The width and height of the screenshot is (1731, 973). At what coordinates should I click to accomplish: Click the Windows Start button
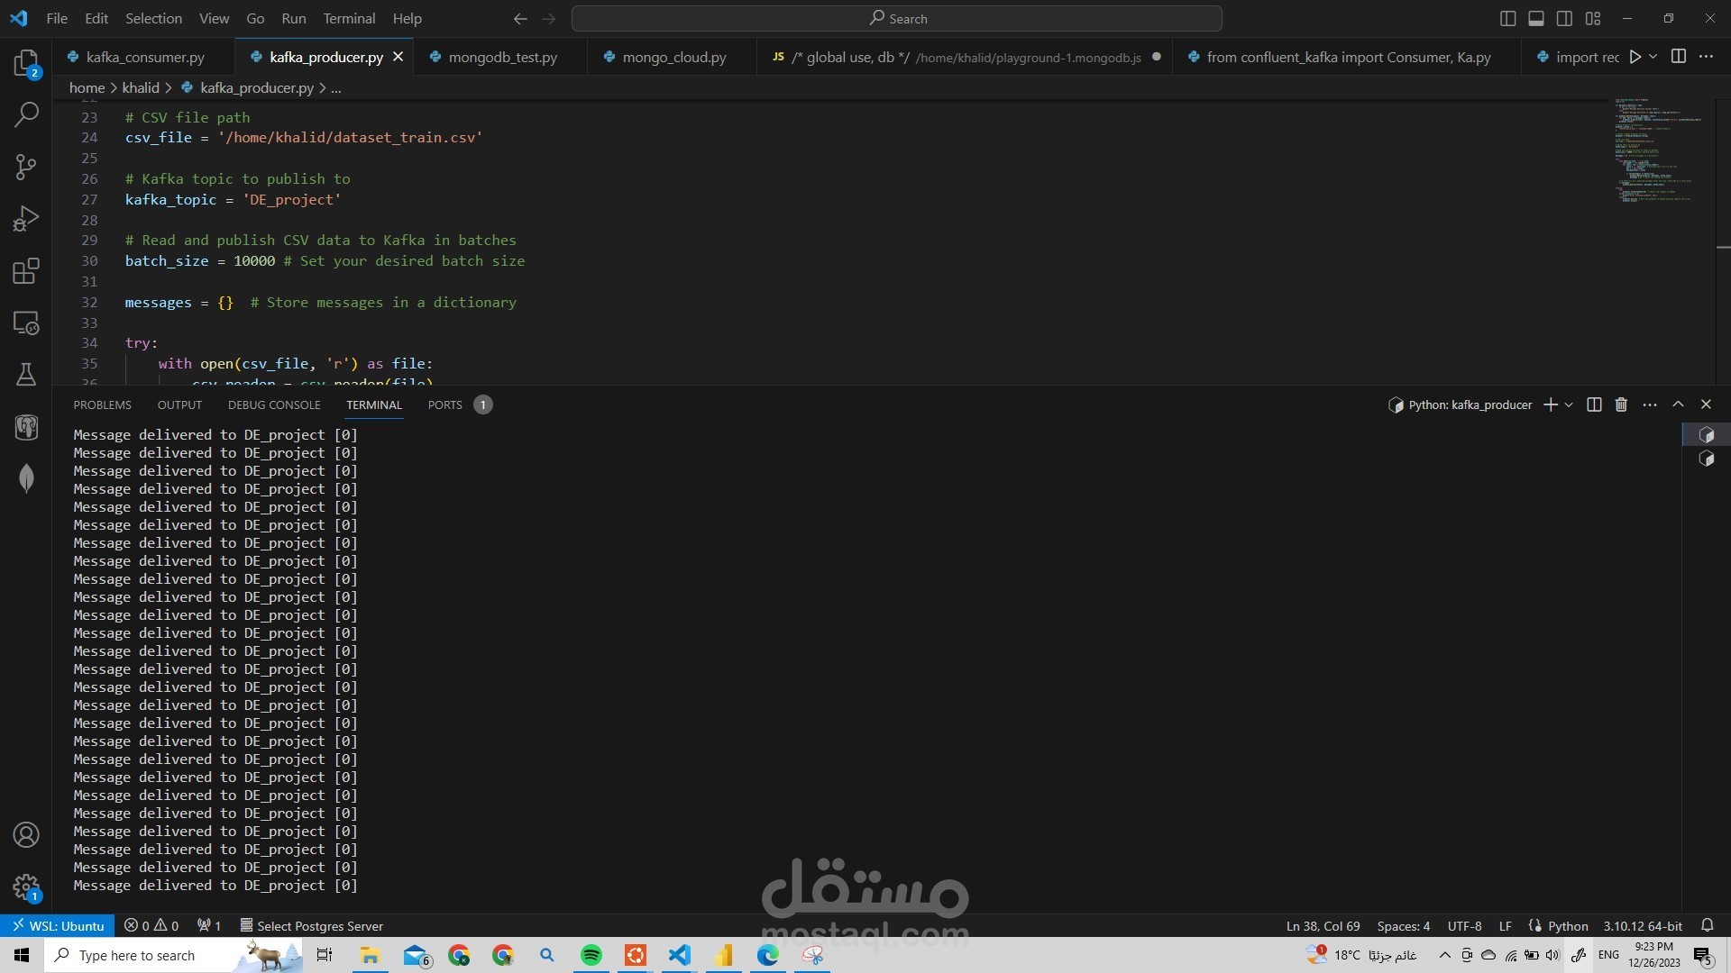22,955
